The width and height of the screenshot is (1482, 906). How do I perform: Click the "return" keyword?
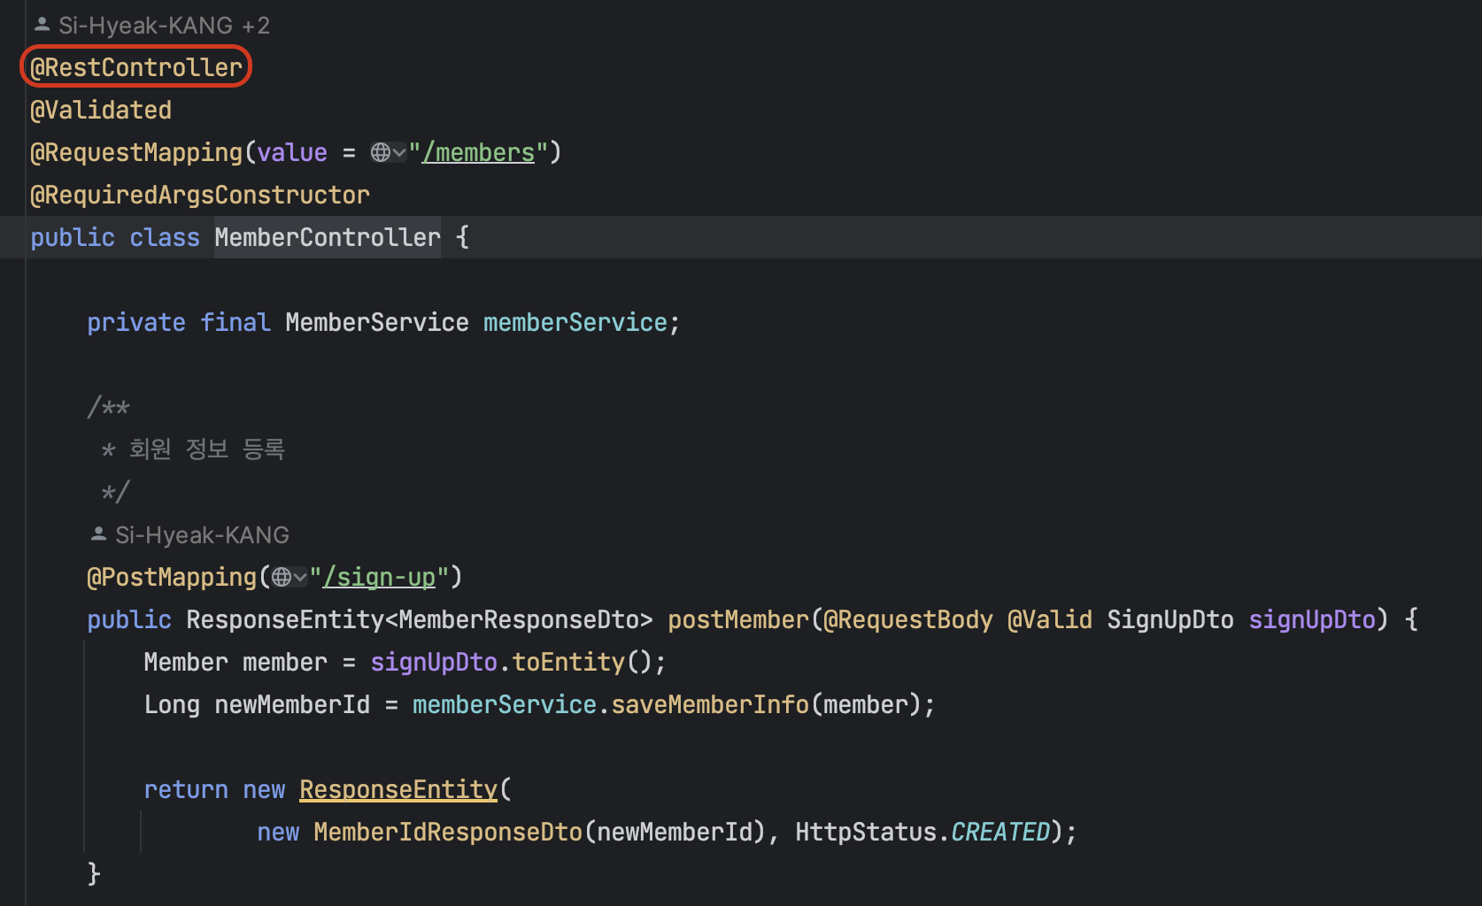point(186,789)
